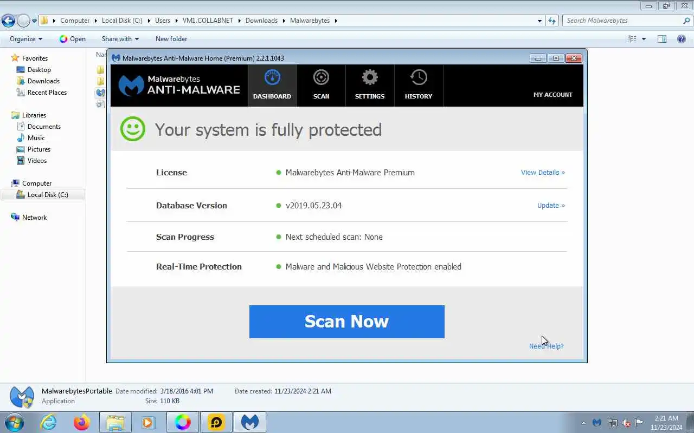Expand the arrow after VM1.COLLABNET breadcrumb

pos(239,21)
